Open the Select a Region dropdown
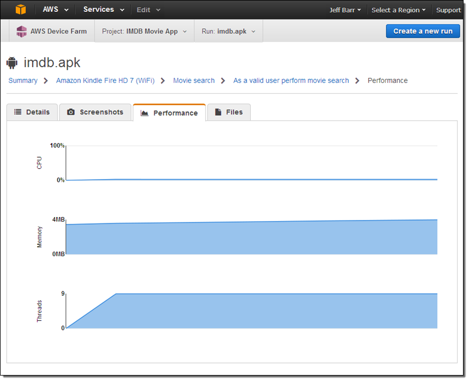The height and width of the screenshot is (381, 469). coord(399,10)
